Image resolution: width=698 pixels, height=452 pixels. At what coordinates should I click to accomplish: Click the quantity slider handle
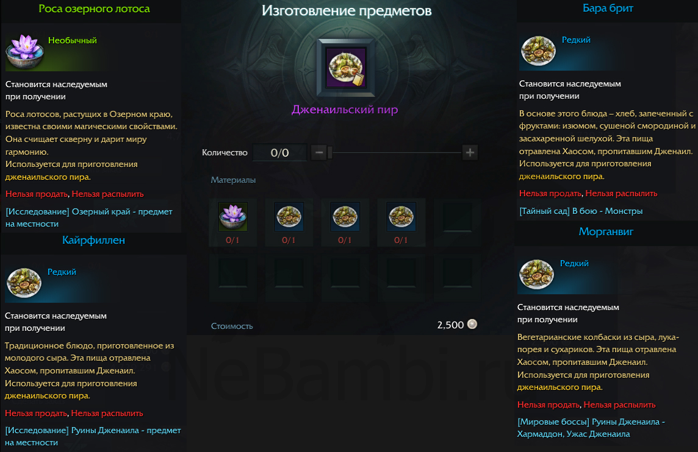(330, 152)
